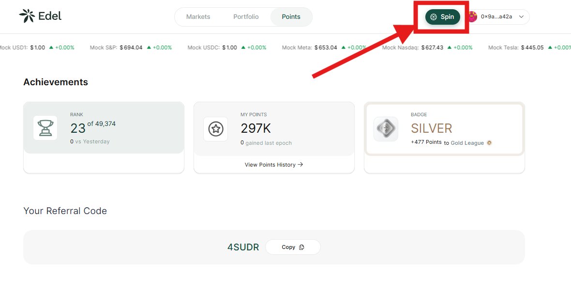Click the Gold League coin icon
Screen dimensions: 571x293
coord(489,143)
